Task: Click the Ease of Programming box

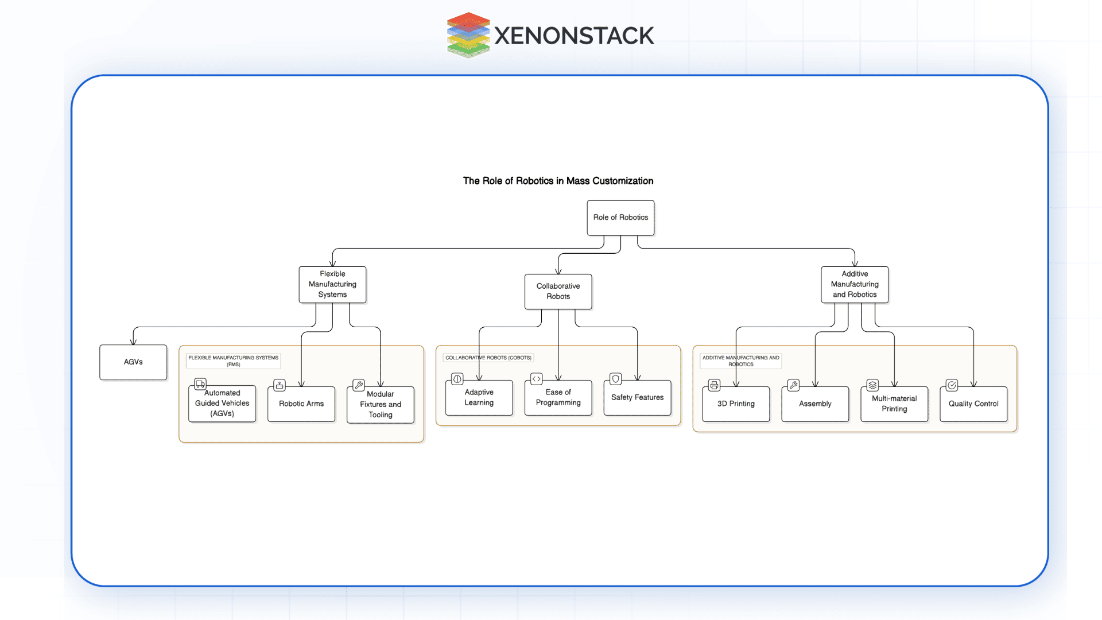Action: 558,398
